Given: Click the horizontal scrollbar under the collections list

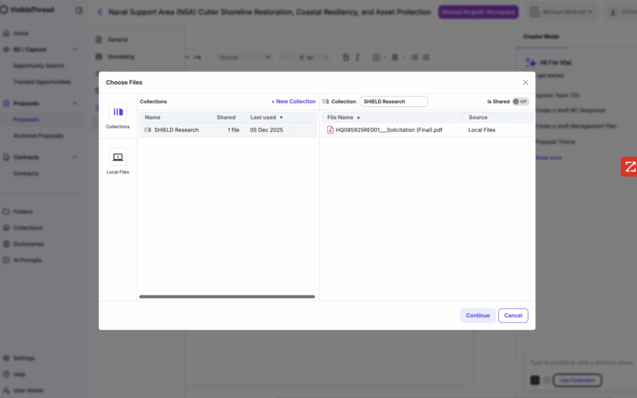Looking at the screenshot, I should click(227, 297).
